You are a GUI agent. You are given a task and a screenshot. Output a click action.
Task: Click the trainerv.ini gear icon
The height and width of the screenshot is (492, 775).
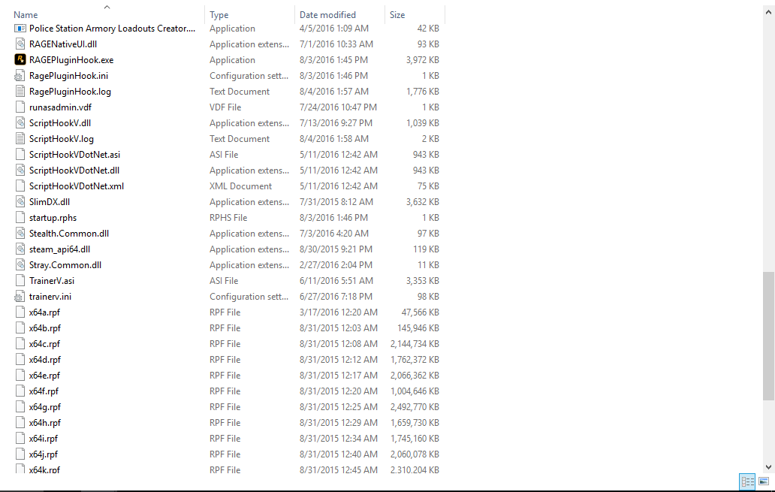(20, 297)
